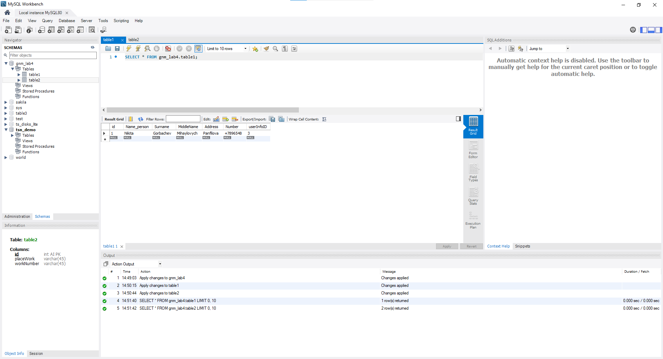Open a script file in the editor
663x359 pixels.
tap(108, 49)
